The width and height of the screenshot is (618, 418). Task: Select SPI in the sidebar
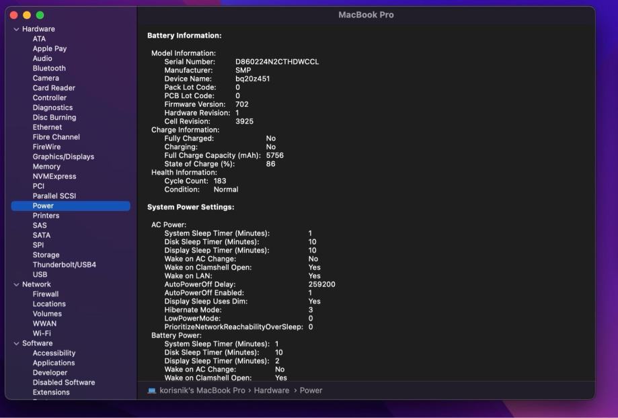pyautogui.click(x=38, y=245)
